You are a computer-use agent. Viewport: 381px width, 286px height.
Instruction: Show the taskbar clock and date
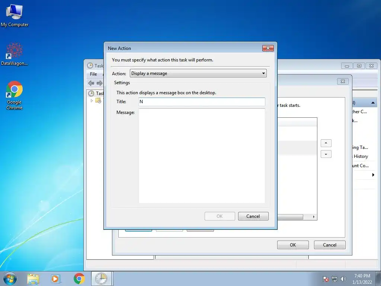point(362,279)
